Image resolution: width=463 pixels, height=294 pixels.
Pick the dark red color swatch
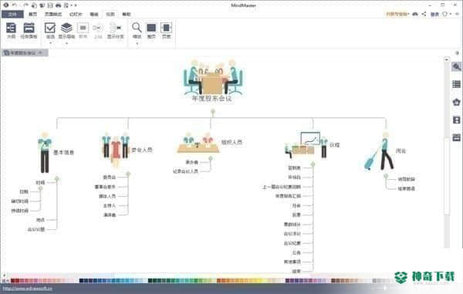13,281
